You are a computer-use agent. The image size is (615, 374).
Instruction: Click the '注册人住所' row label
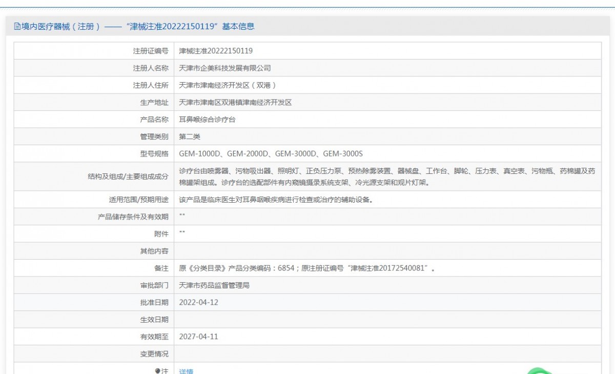pos(151,85)
